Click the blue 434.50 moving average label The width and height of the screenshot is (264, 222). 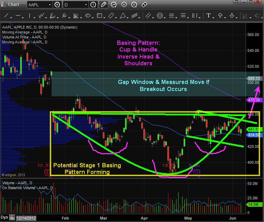pyautogui.click(x=254, y=135)
